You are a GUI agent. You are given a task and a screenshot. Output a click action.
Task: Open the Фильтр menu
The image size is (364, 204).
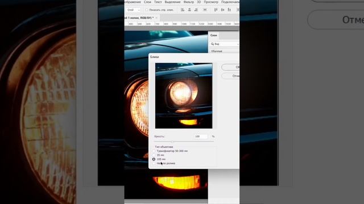(188, 2)
